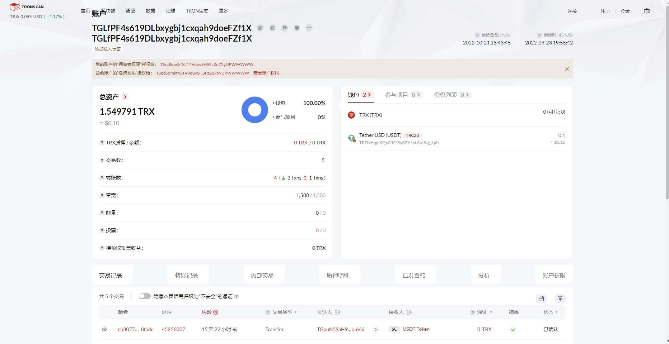Show the address QR code
The height and width of the screenshot is (344, 669).
coord(272,28)
